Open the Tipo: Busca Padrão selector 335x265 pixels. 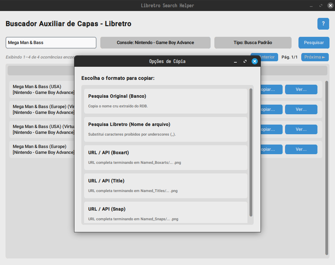253,43
